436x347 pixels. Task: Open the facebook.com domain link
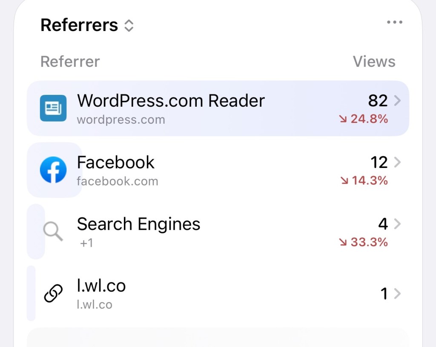click(118, 182)
